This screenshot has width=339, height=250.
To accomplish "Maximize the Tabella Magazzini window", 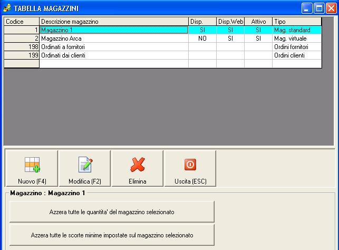I will [319, 8].
